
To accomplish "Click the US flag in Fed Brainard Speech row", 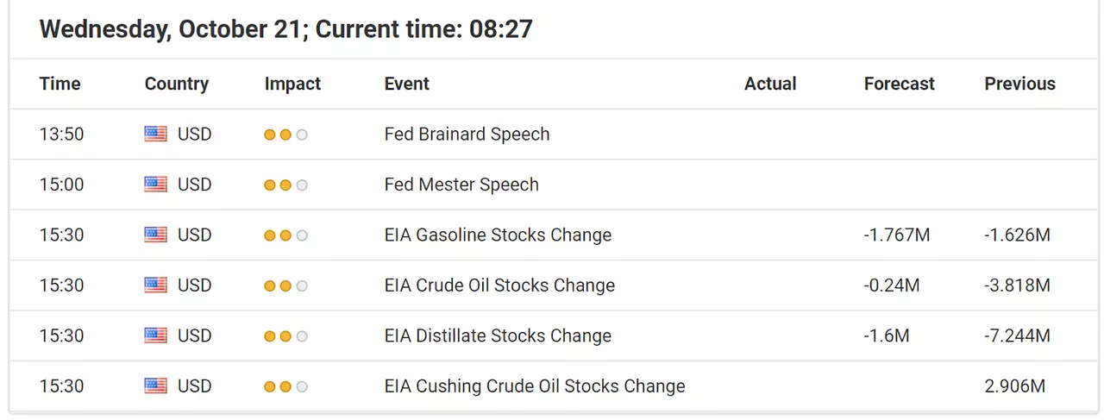I will (155, 135).
